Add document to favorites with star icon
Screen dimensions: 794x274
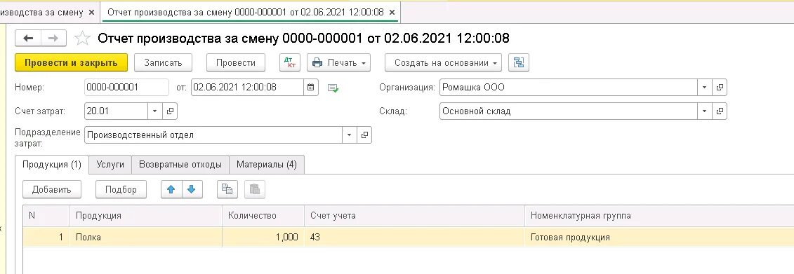click(x=82, y=38)
